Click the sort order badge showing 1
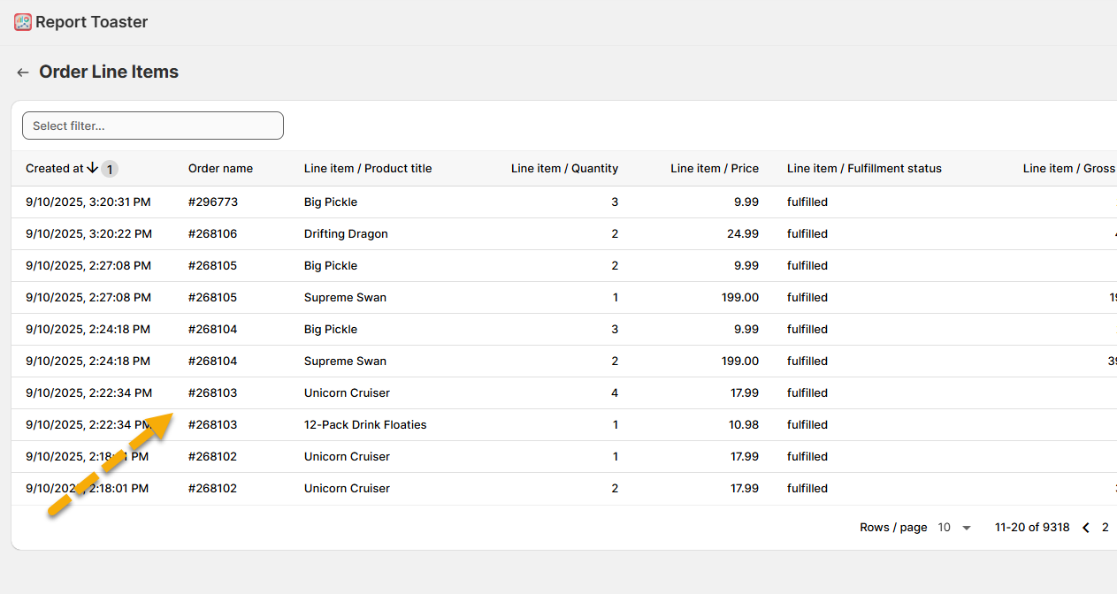 pos(110,169)
